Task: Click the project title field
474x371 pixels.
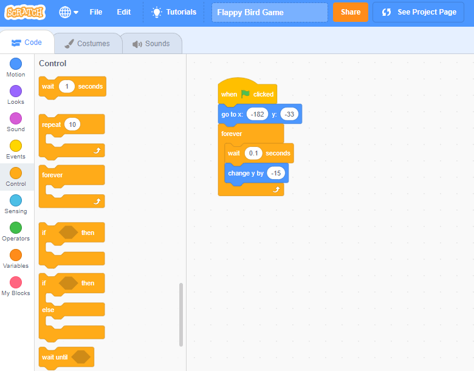Action: pyautogui.click(x=269, y=12)
